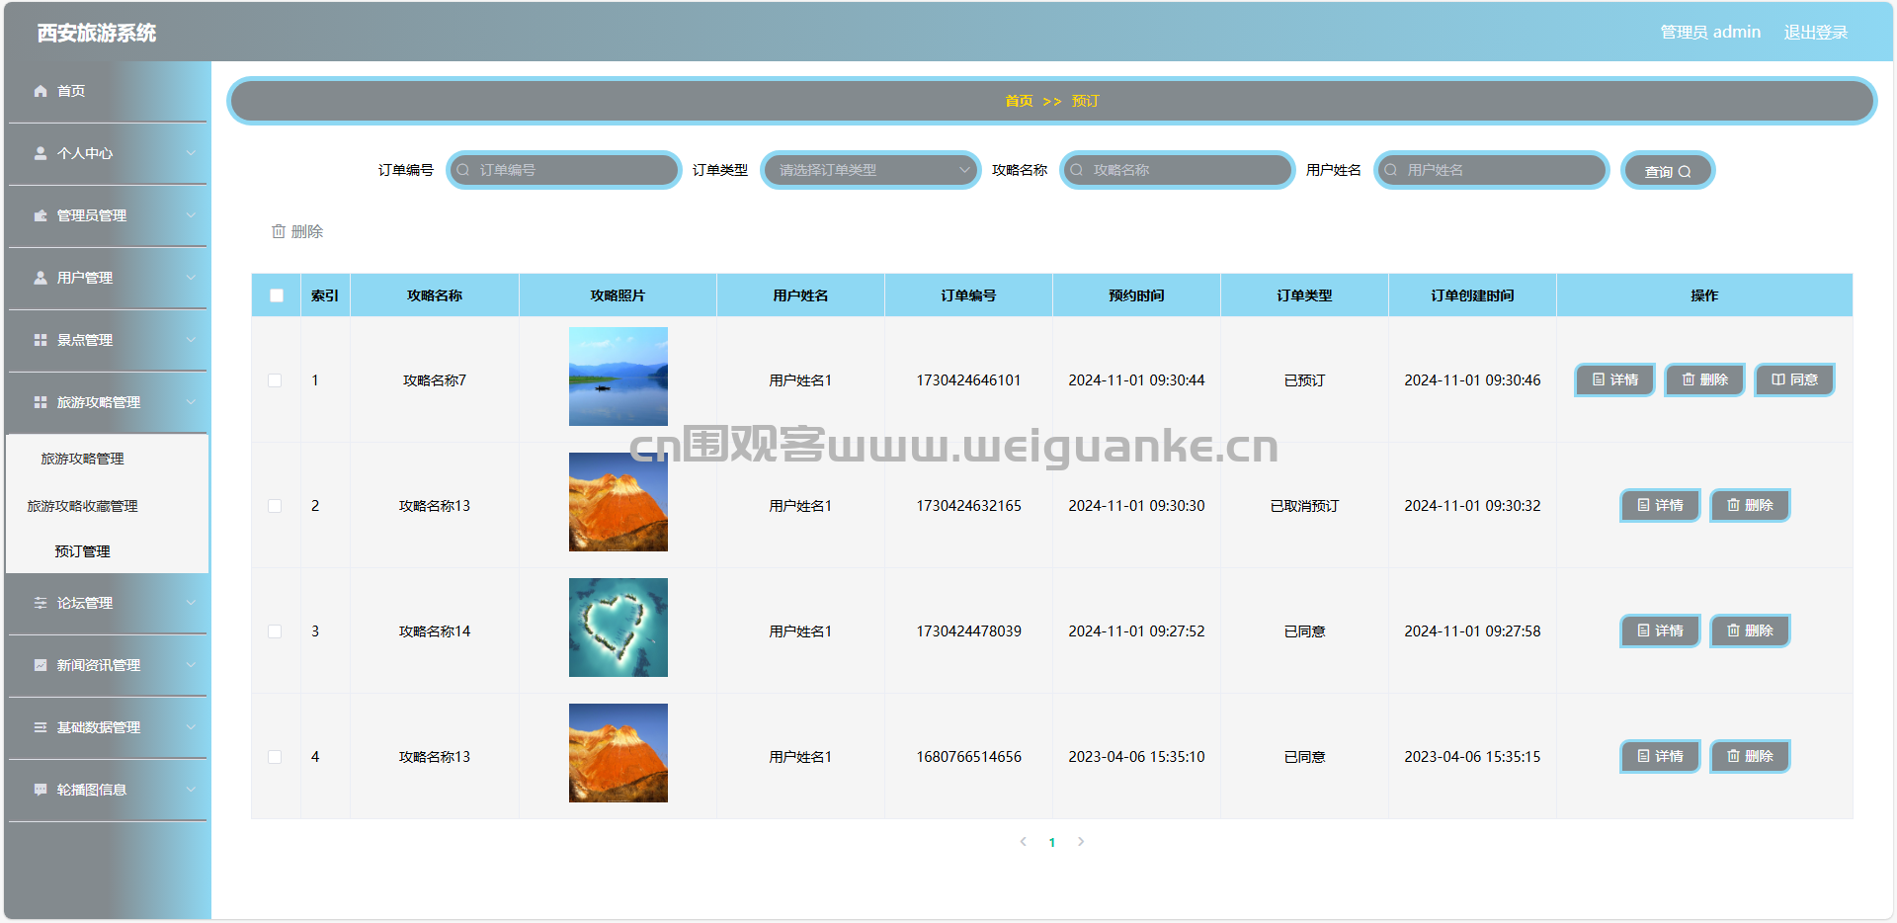Click the search icon in 订单编号 field
Viewport: 1897px width, 923px height.
463,170
